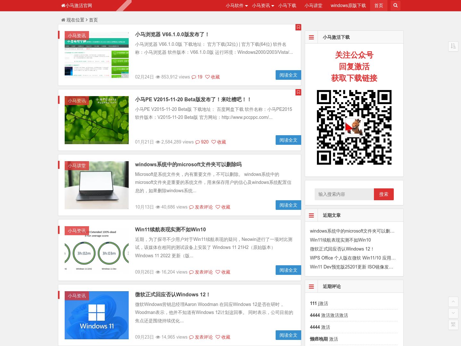This screenshot has height=346, width=461.
Task: Favorite the 小马PE post via 收藏 heart
Action: click(x=219, y=142)
